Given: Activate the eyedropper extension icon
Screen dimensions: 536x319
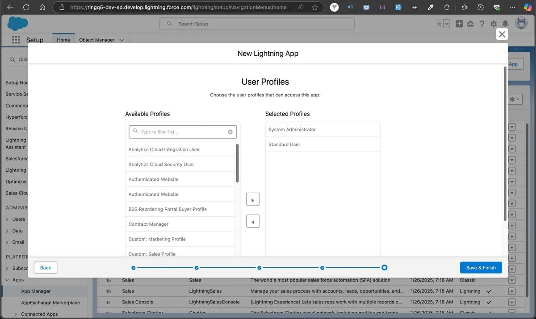Looking at the screenshot, I should [431, 7].
